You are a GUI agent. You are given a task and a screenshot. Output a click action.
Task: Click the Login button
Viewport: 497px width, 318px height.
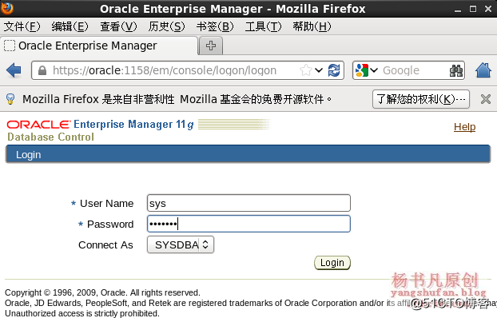coord(332,263)
